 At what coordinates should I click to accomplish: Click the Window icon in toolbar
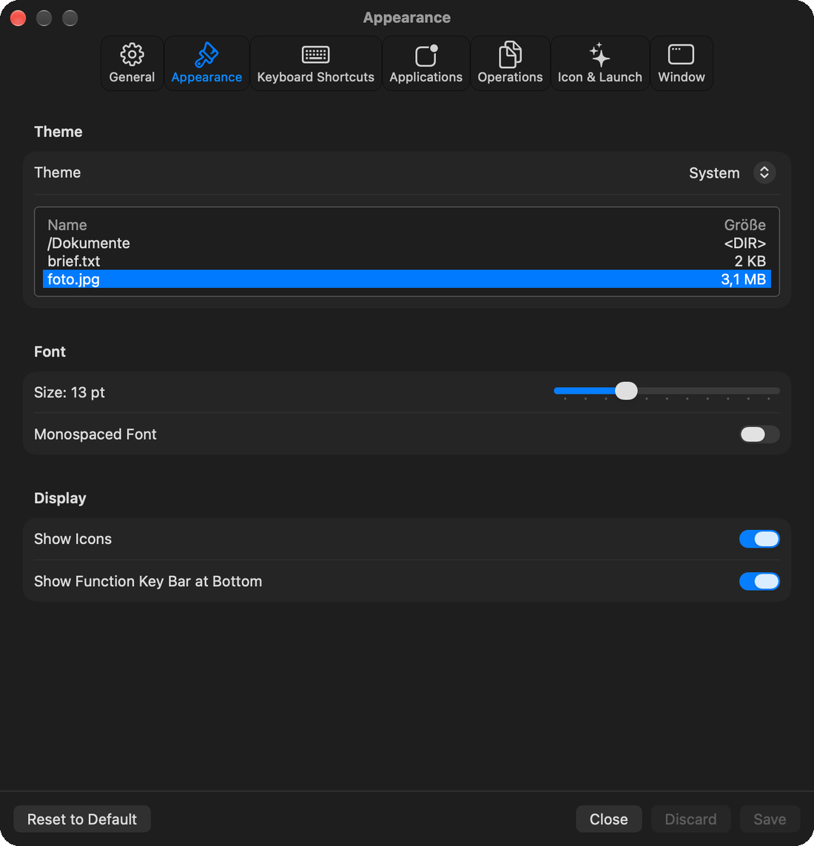point(682,55)
